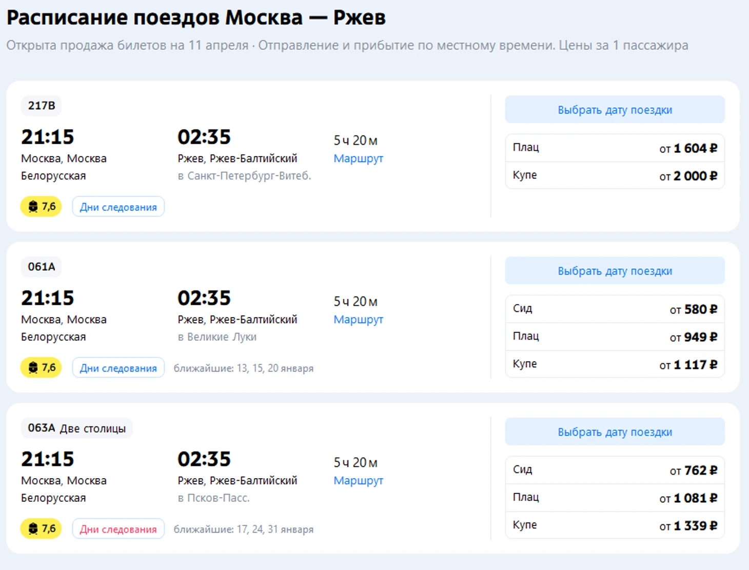View Маршрут for train 061А

coord(358,320)
